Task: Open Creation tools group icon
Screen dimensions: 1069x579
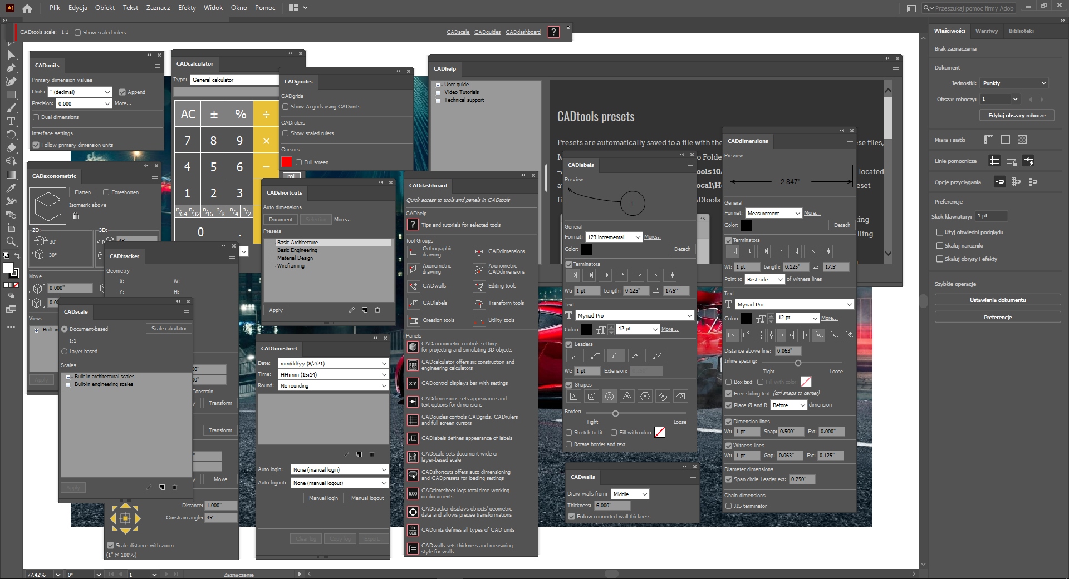Action: pyautogui.click(x=413, y=321)
